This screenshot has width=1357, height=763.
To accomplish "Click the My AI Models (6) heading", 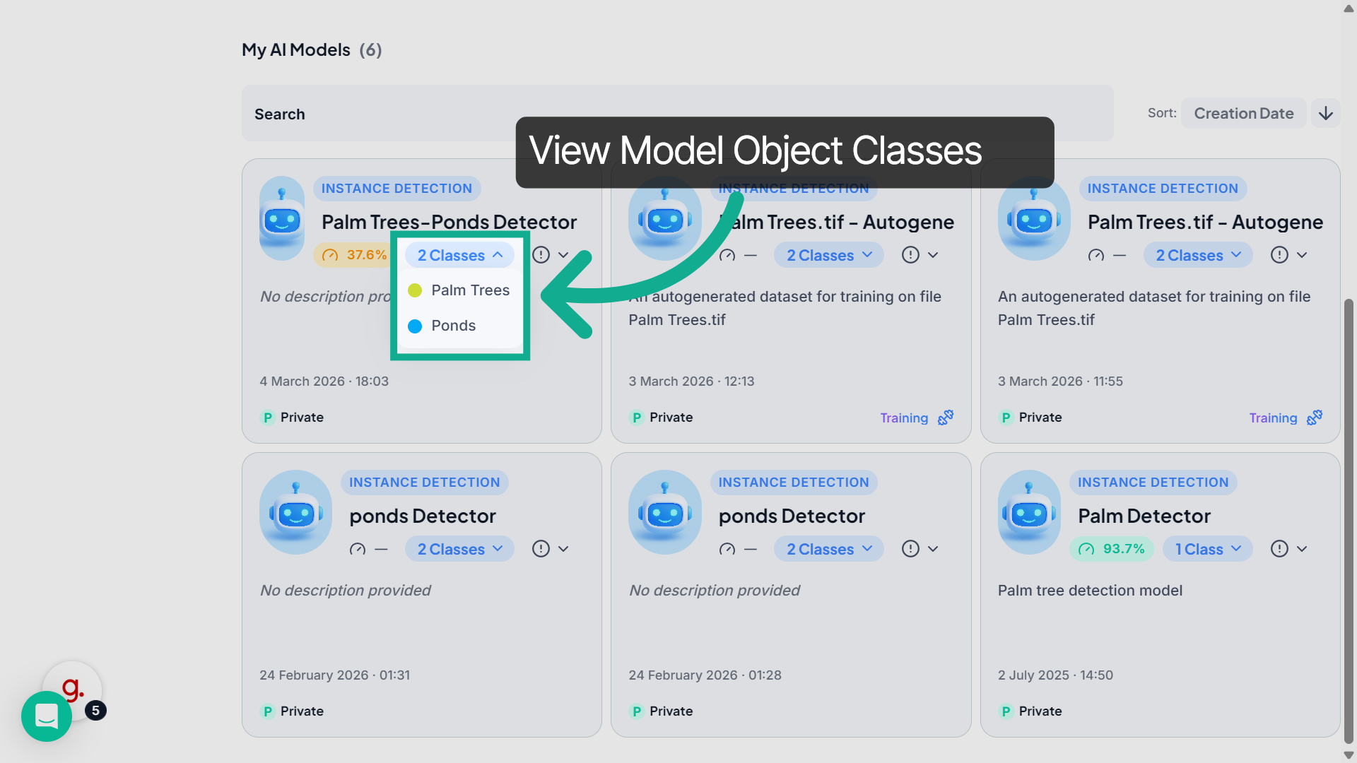I will 312,49.
